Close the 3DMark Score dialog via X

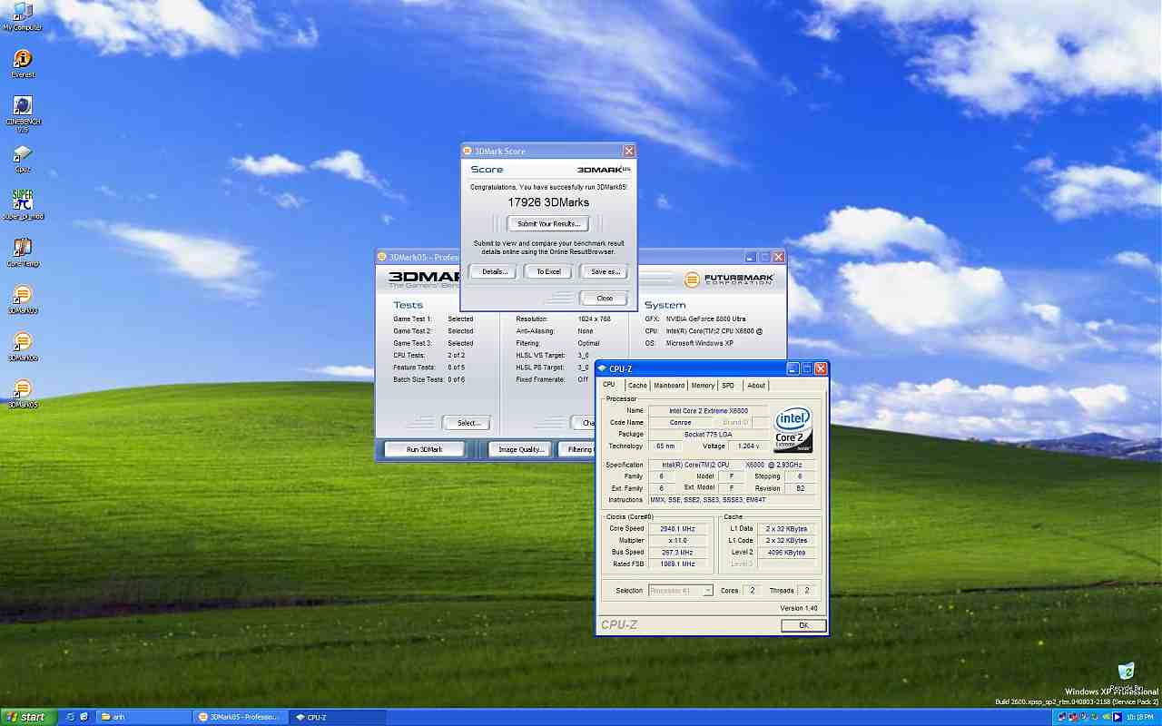(629, 151)
